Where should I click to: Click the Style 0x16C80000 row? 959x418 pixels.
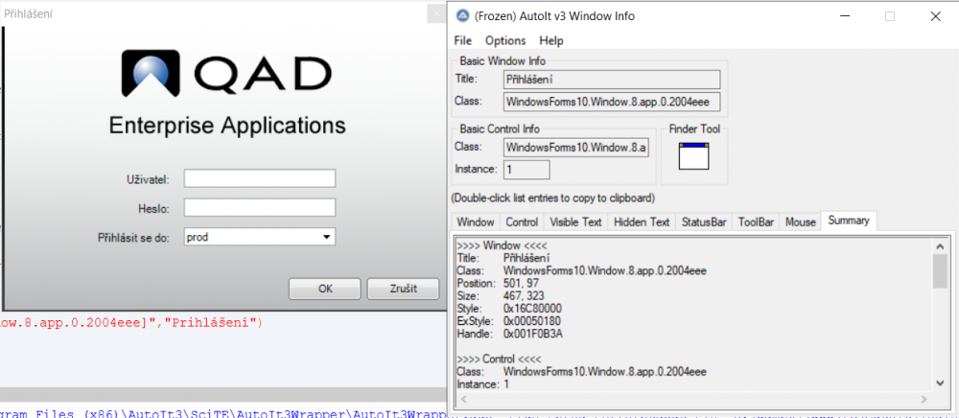click(509, 309)
